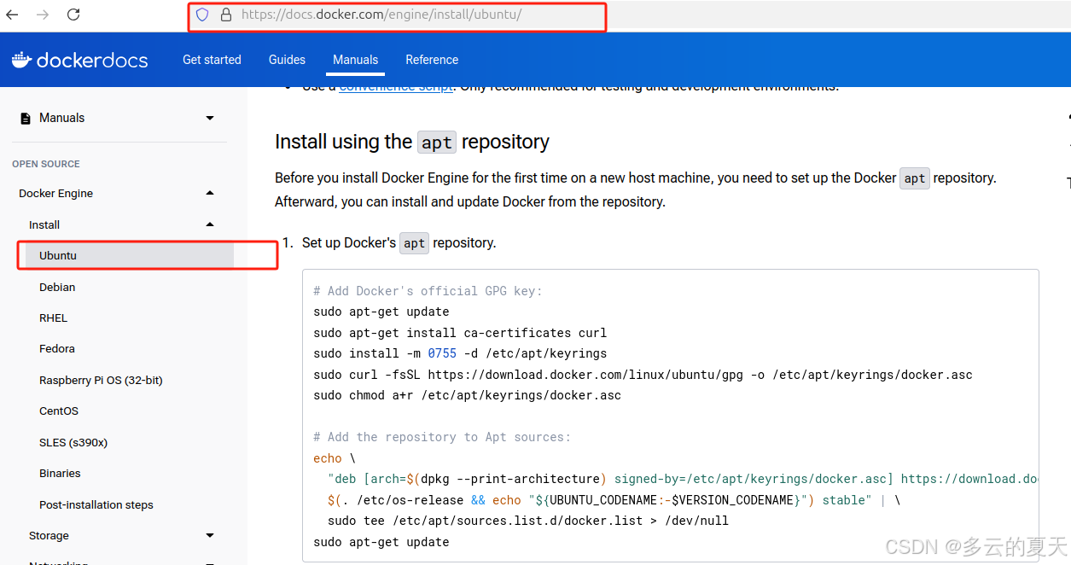Open Raspberry Pi OS (32-bit) page

101,381
